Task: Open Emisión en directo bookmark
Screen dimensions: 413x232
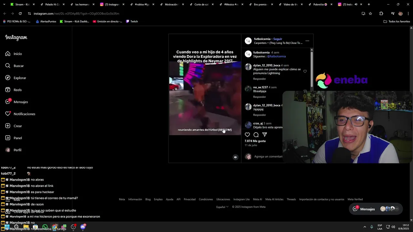Action: [107, 22]
